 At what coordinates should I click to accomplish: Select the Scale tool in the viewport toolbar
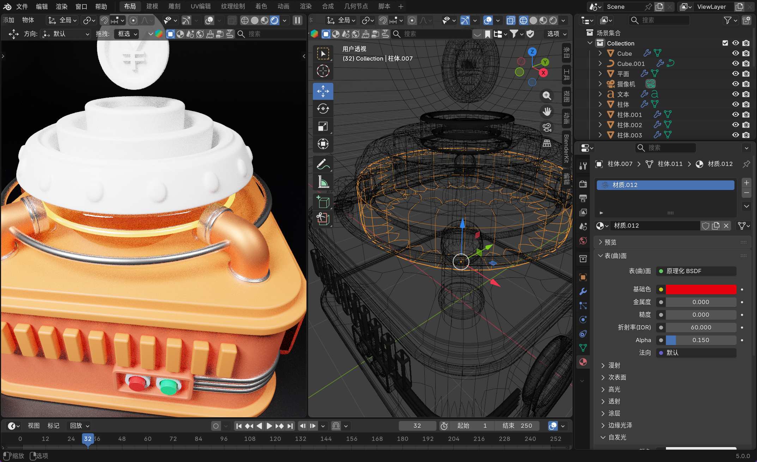[323, 126]
